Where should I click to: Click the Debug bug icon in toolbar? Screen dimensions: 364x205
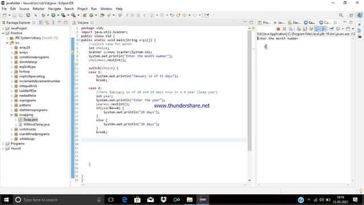(43, 15)
